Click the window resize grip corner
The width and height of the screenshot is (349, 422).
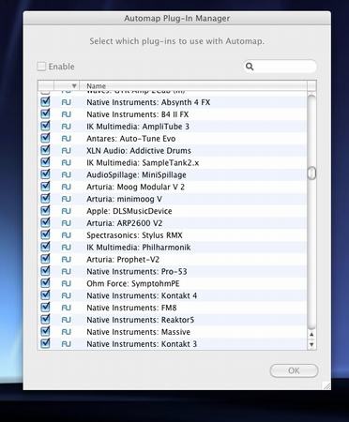coord(326,385)
